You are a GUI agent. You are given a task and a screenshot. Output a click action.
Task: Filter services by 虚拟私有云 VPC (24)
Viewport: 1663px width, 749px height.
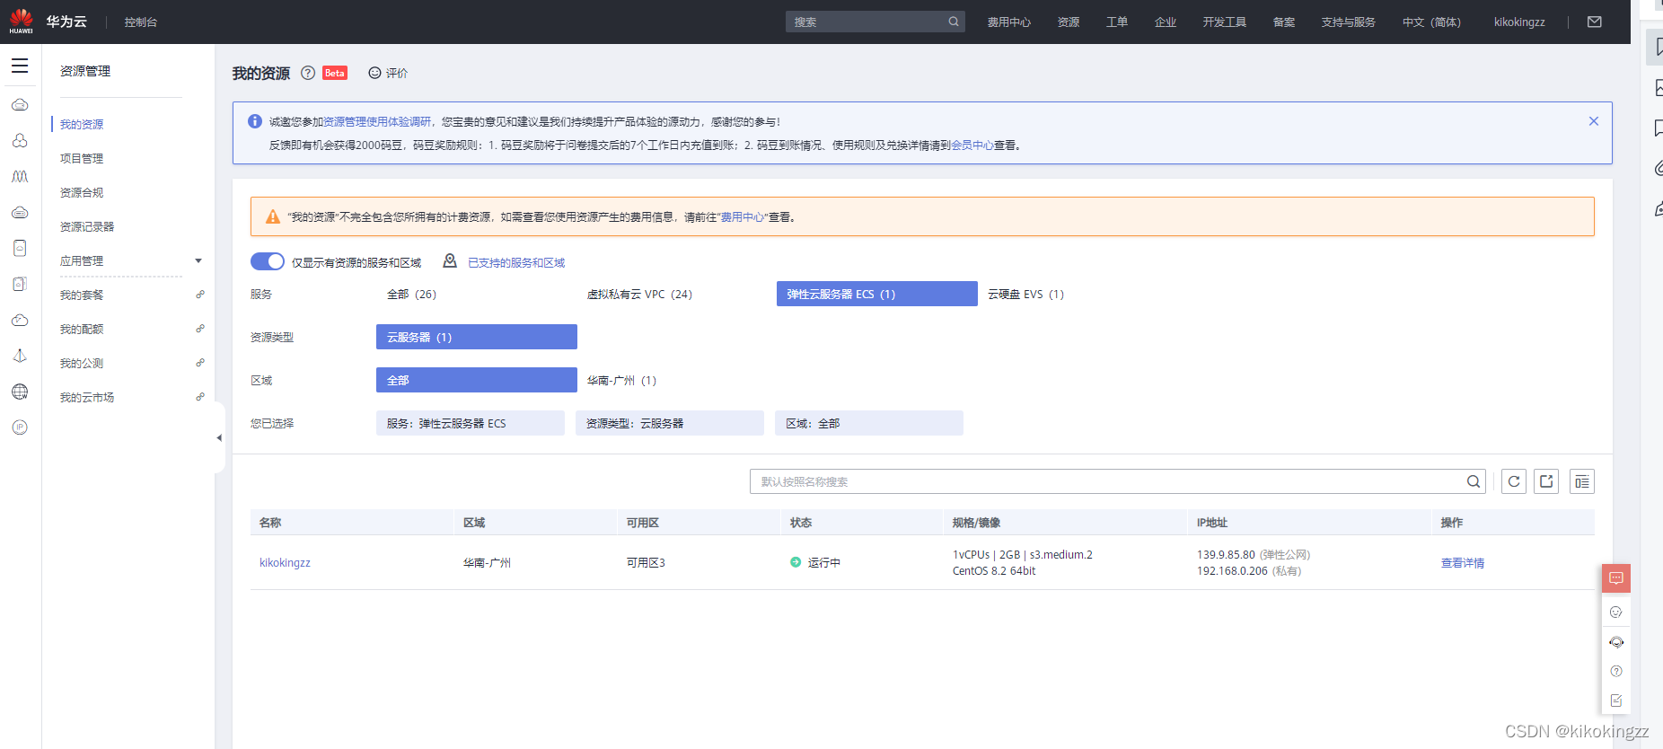point(639,294)
